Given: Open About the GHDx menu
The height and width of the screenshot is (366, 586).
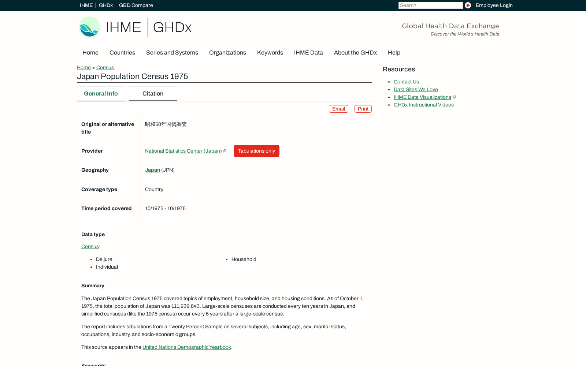Looking at the screenshot, I should coord(355,53).
